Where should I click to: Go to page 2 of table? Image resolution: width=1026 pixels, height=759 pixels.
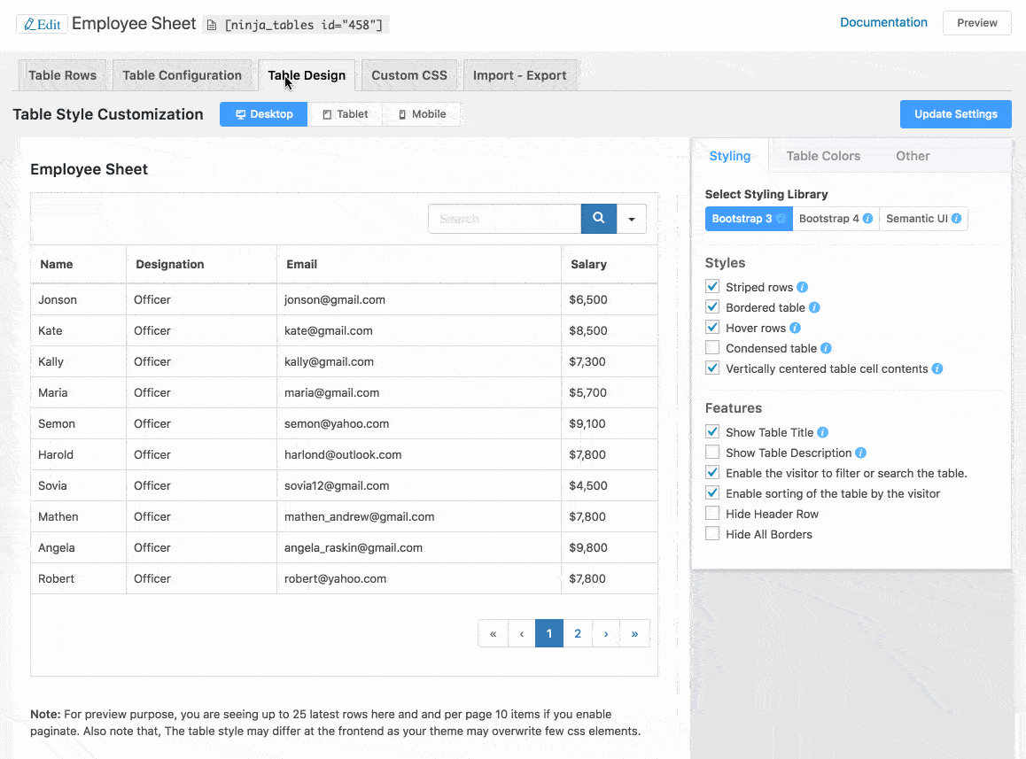click(x=578, y=633)
